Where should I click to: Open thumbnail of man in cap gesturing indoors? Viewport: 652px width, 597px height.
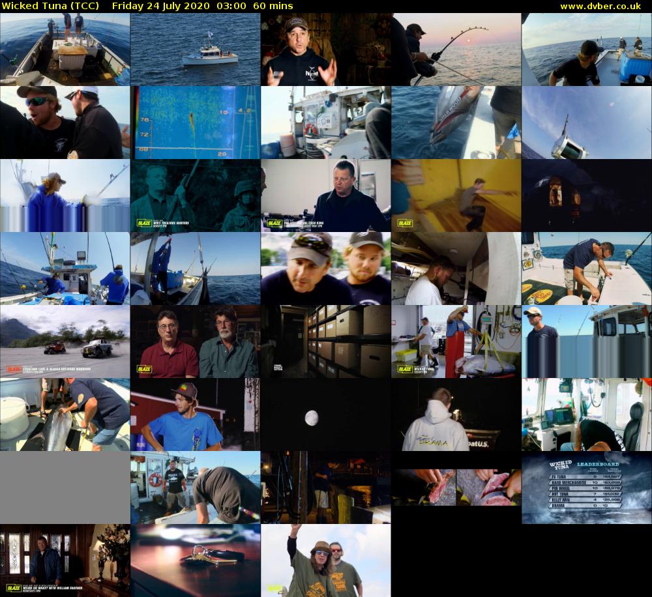coord(325,50)
